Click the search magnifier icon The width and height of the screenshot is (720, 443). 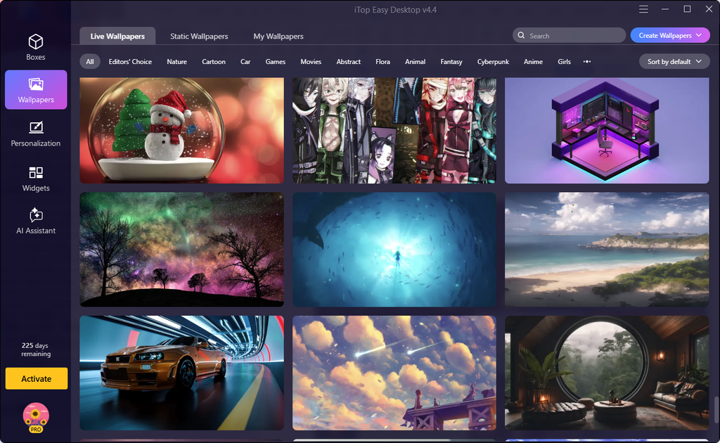pyautogui.click(x=521, y=35)
